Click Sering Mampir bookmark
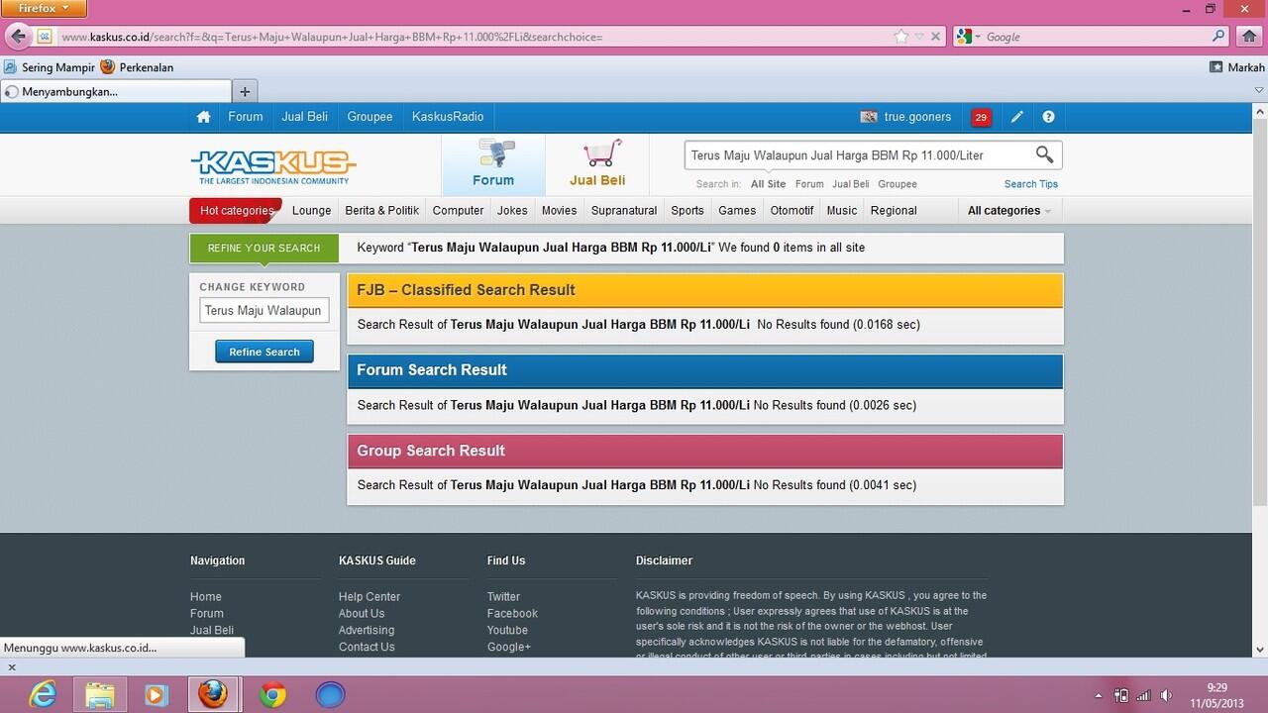Viewport: 1268px width, 713px height. (x=50, y=67)
